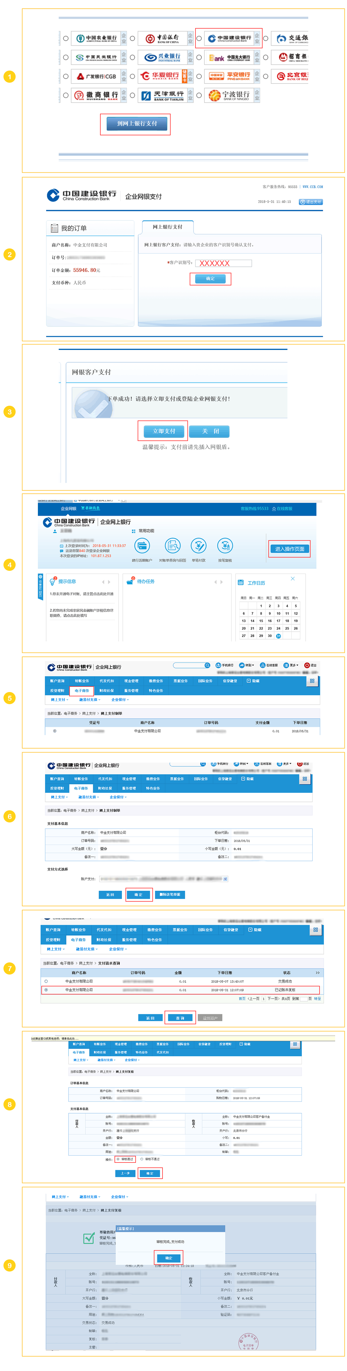This screenshot has width=347, height=1371.
Task: Open 转账业务 menu in step 5 navigation
Action: (82, 681)
